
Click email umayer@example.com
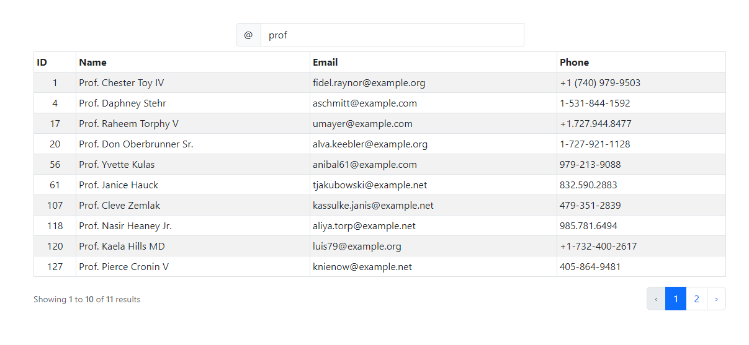[362, 123]
